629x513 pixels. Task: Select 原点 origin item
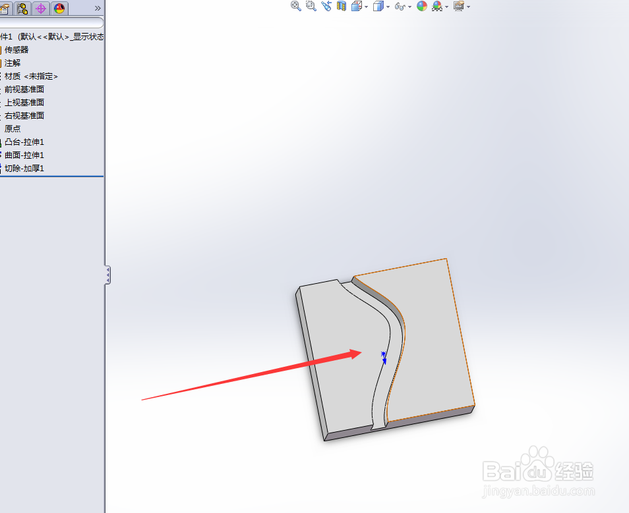[x=12, y=128]
